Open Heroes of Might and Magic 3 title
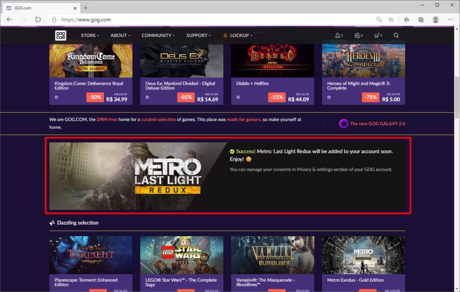Image resolution: width=460 pixels, height=292 pixels. [x=358, y=86]
